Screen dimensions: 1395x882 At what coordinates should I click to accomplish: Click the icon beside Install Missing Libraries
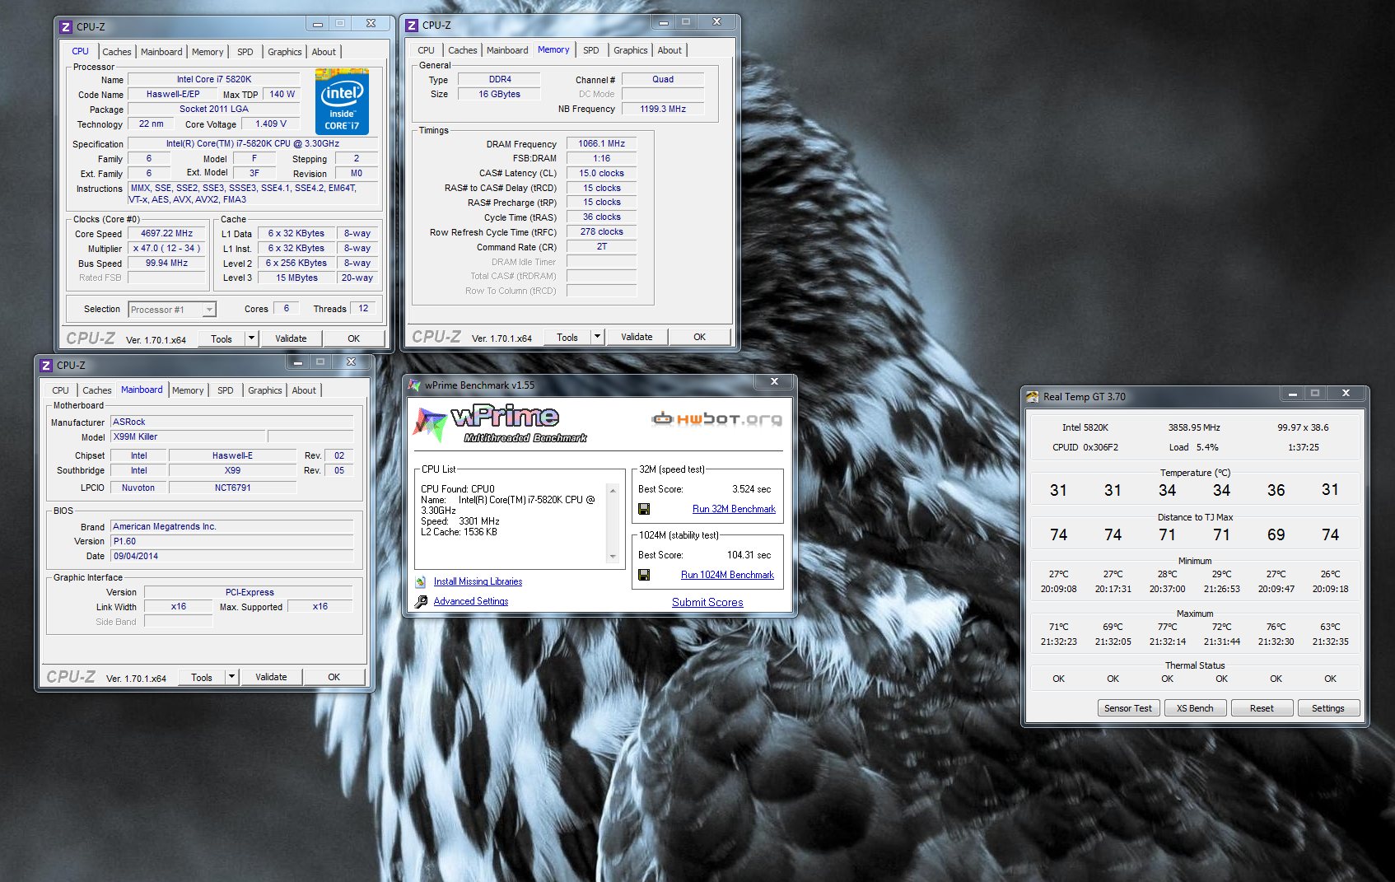point(421,581)
